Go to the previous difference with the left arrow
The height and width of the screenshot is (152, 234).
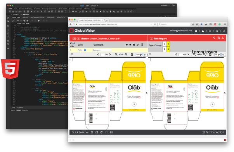click(x=127, y=44)
